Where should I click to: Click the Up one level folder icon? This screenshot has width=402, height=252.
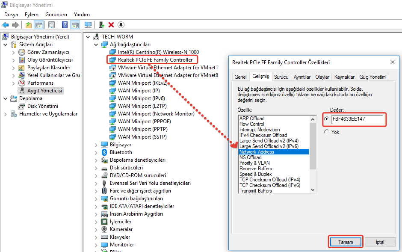(28, 25)
